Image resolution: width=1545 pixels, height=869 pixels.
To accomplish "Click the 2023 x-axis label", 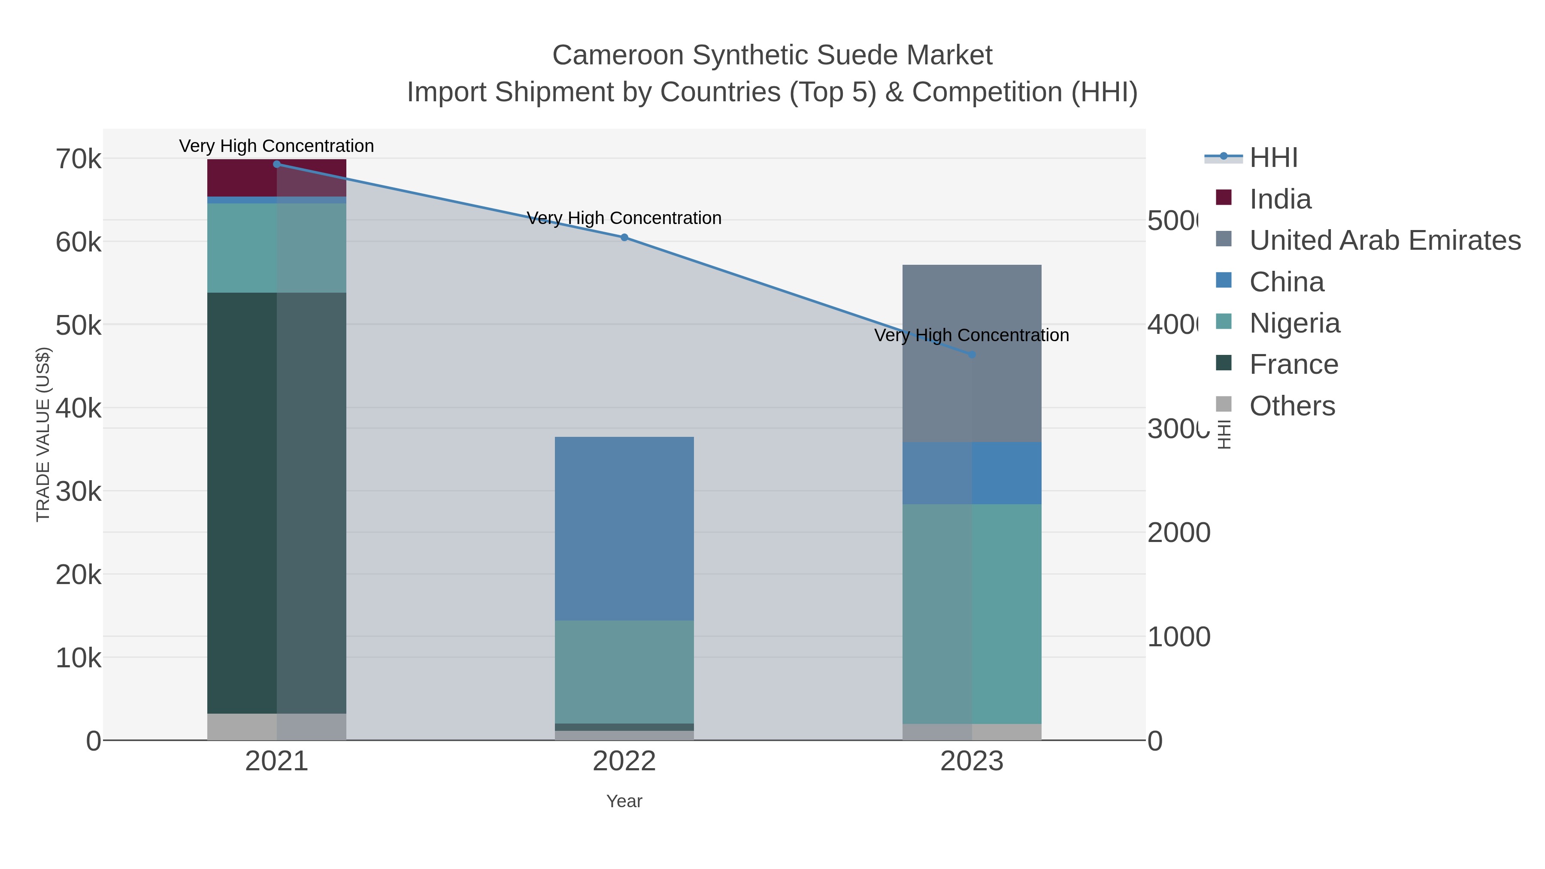I will (x=972, y=762).
